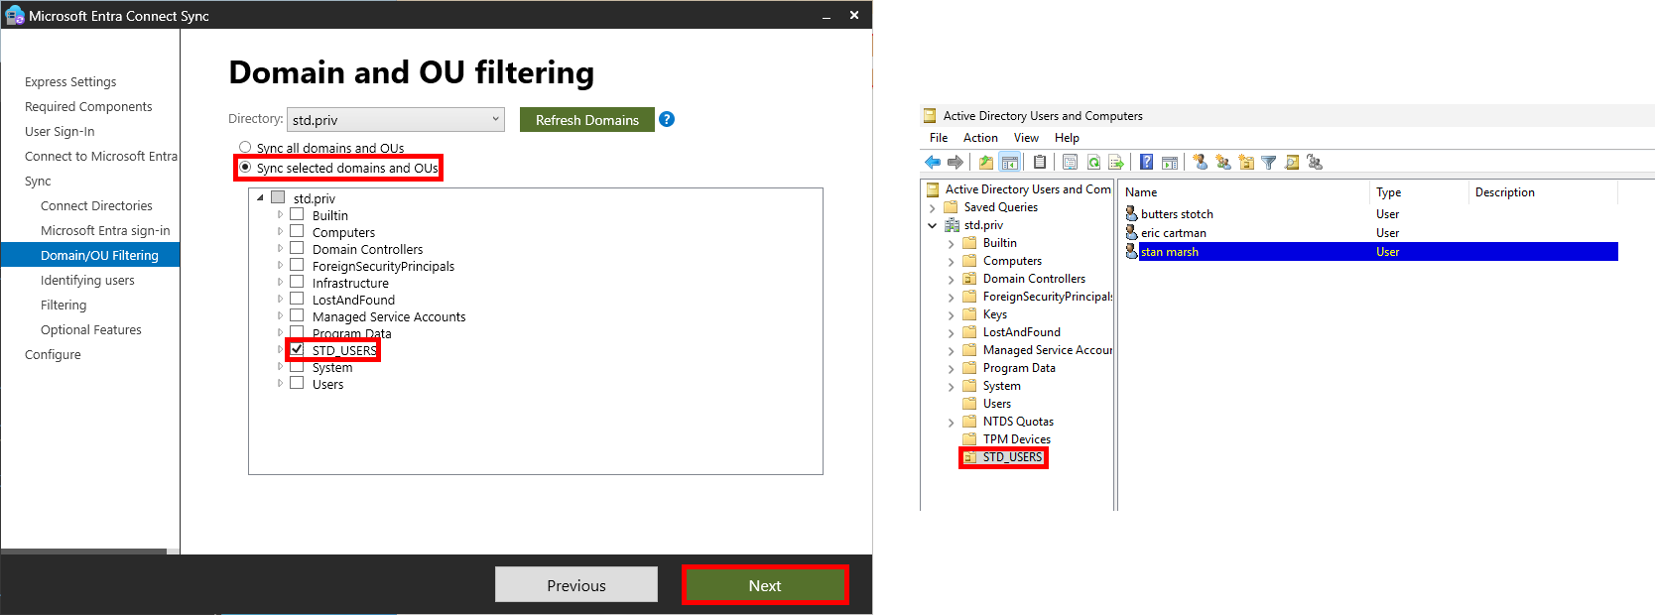Screen dimensions: 1655x615
Task: Open the Connect Directories wizard step
Action: pos(96,205)
